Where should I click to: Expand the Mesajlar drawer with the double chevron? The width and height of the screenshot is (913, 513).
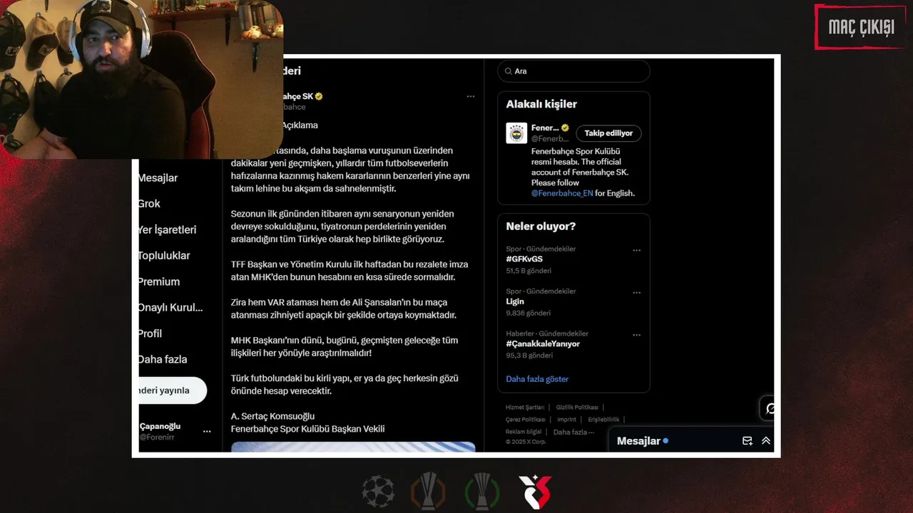point(766,441)
